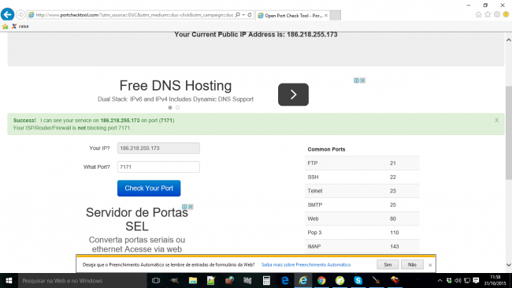
Task: Open the taskbar clock showing 11:58
Action: 495,280
